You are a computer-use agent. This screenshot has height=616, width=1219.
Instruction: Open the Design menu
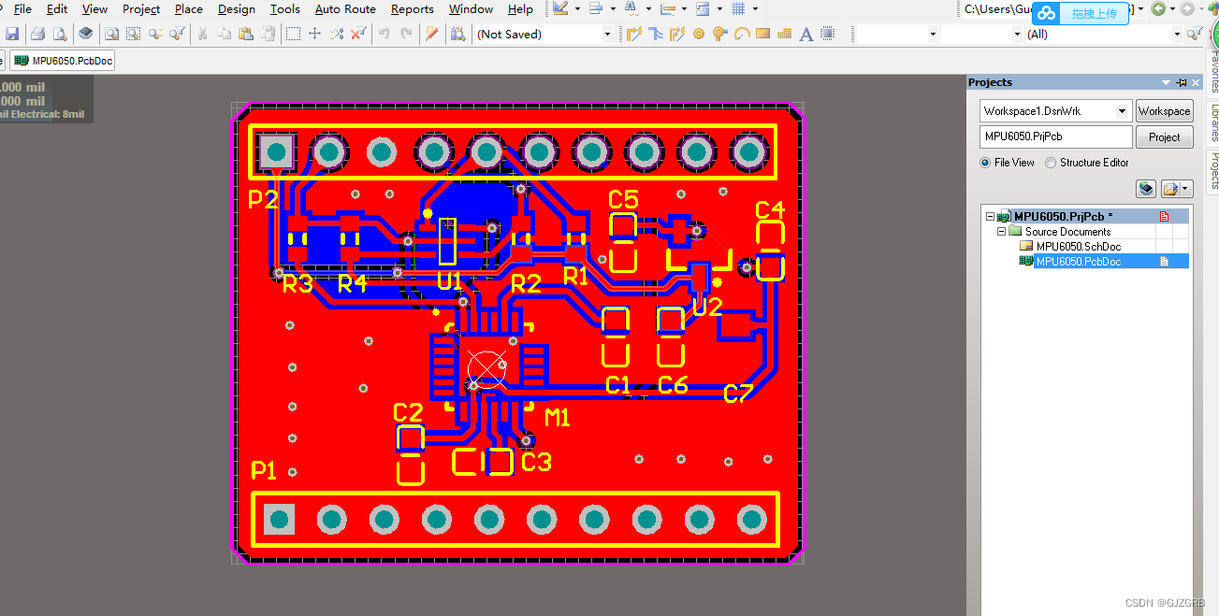pyautogui.click(x=237, y=9)
